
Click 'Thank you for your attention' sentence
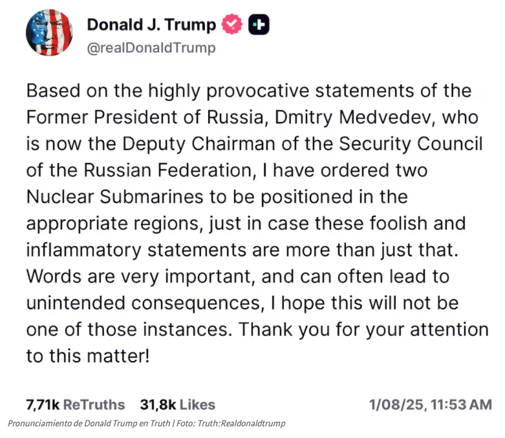click(x=363, y=330)
